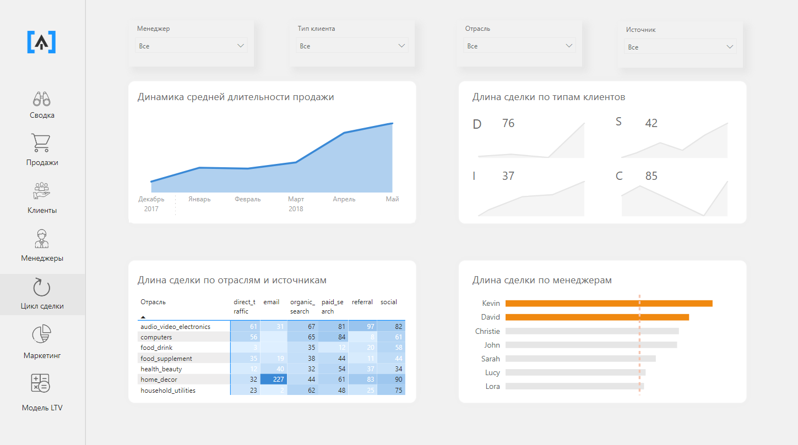
Task: Click the paid_search column header
Action: click(332, 306)
